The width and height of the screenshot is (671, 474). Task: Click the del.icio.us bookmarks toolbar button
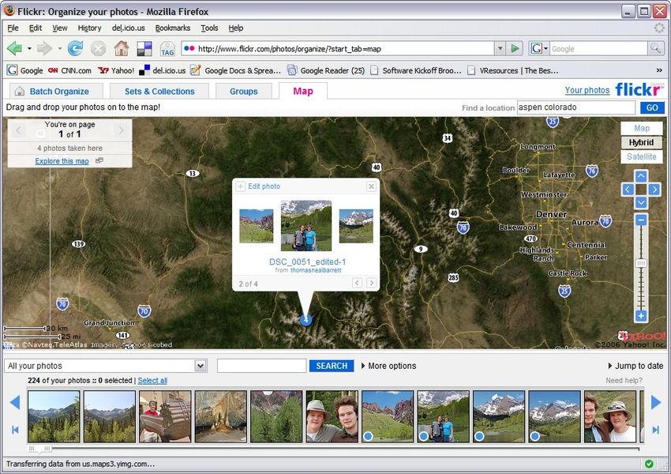click(144, 48)
